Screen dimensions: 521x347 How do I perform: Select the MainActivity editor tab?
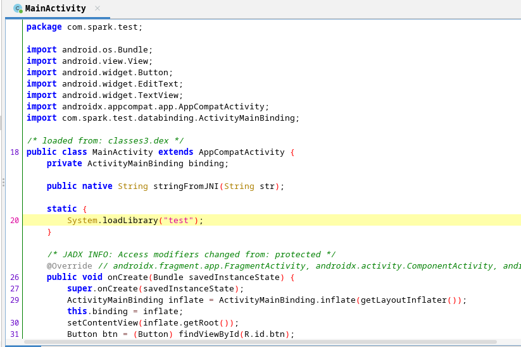click(x=58, y=9)
